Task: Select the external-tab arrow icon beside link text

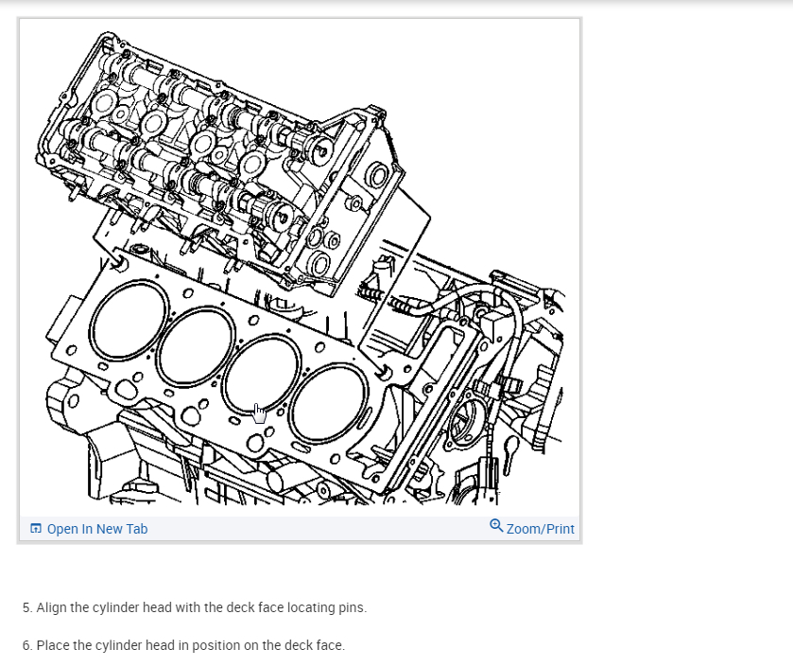Action: 35,528
